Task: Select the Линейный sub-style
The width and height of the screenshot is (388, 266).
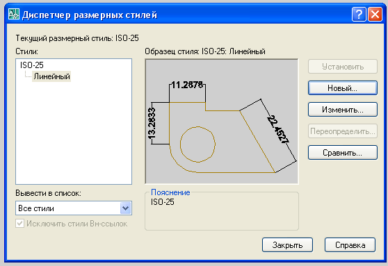Action: coord(51,76)
